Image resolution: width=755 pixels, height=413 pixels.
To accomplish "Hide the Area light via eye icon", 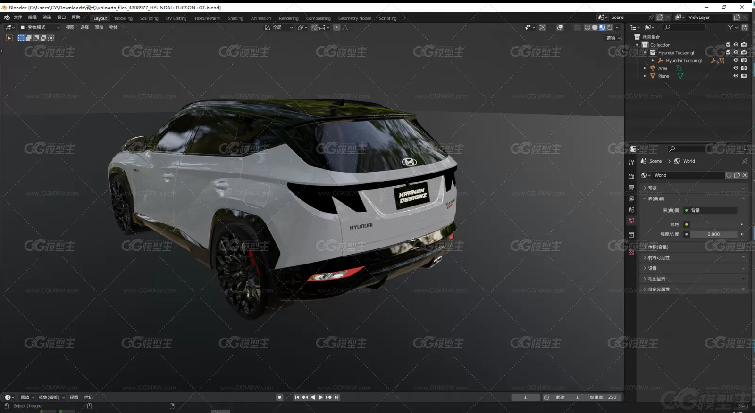I will (736, 68).
